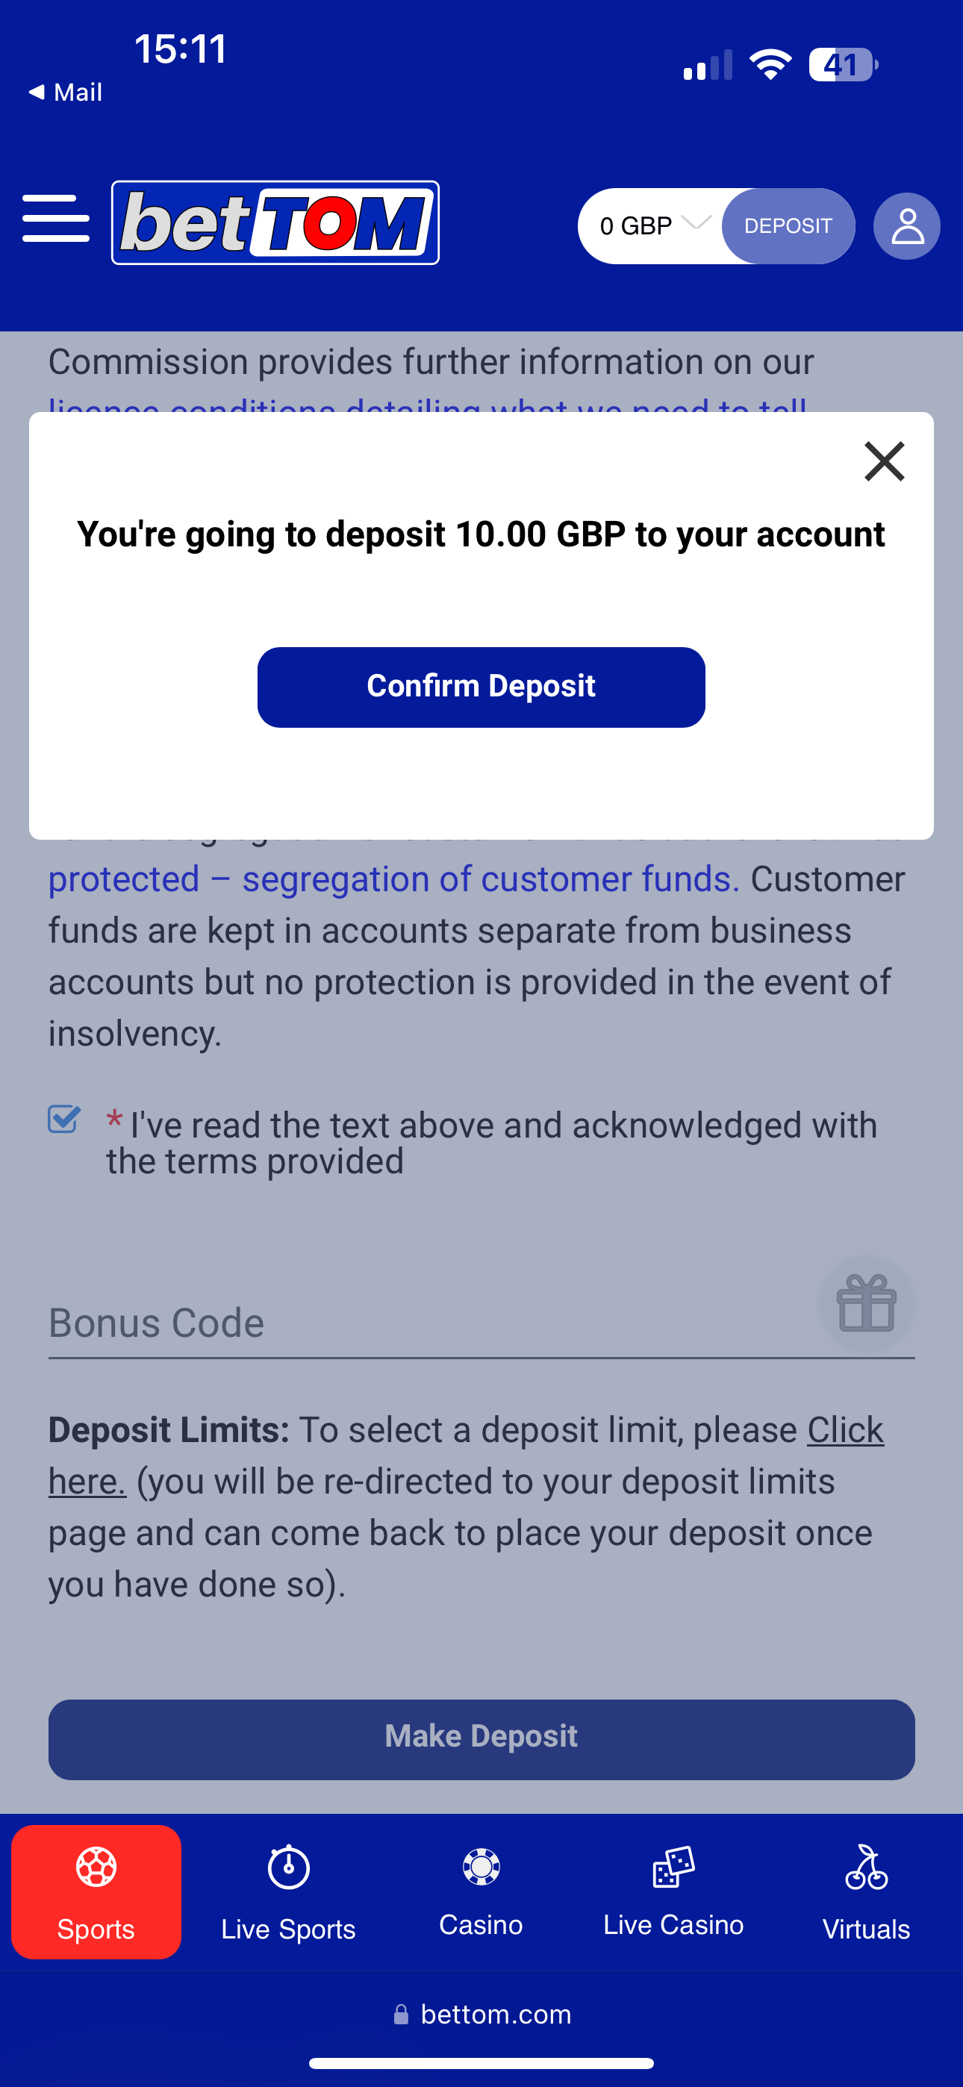Follow the deposit limits 'Click here' link
Viewport: 963px width, 2087px height.
[x=844, y=1431]
